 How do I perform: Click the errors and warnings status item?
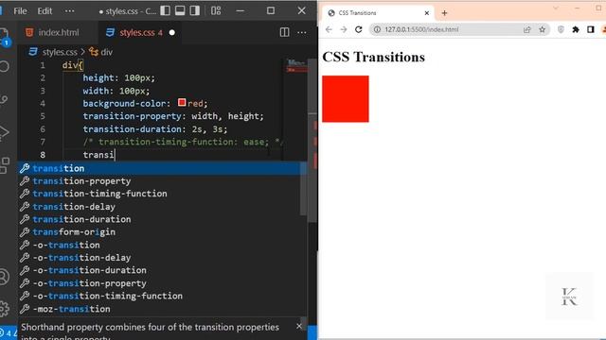coord(9,333)
